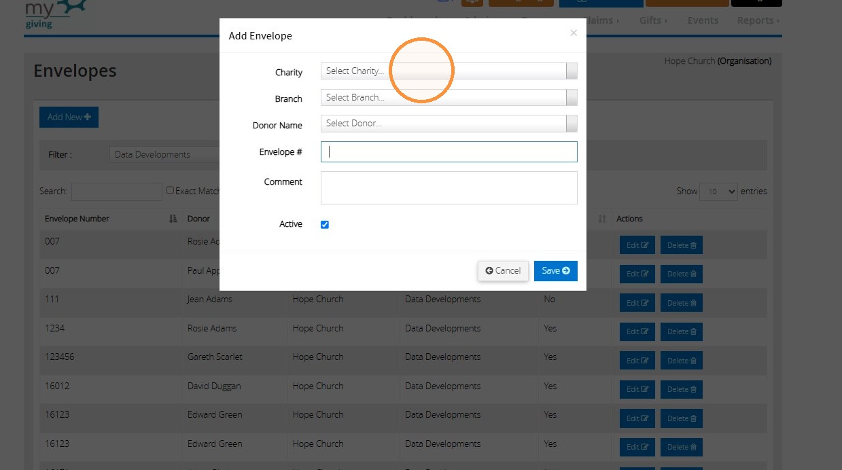Screen dimensions: 842x470
Task: Edit envelope 16012 for David Duggan
Action: (637, 389)
